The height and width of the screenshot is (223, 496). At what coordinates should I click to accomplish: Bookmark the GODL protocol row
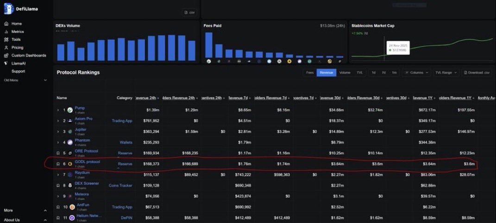coord(58,164)
